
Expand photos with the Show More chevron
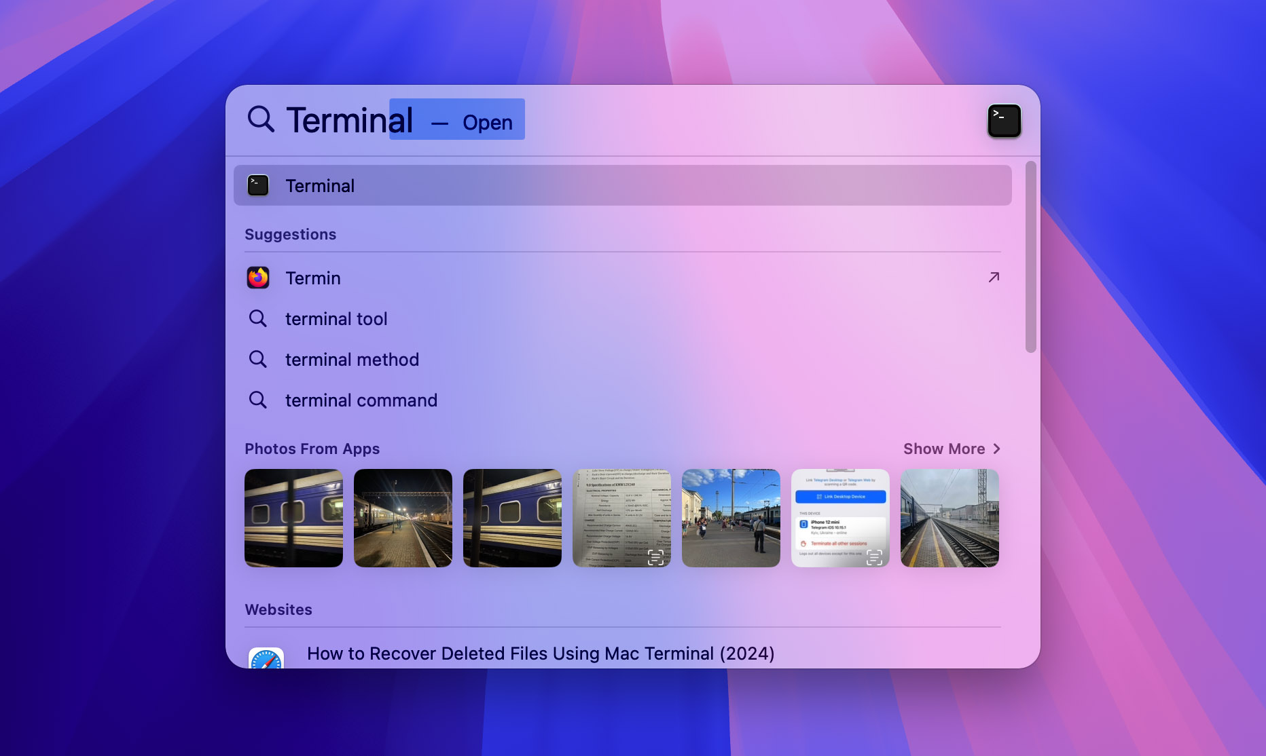996,449
